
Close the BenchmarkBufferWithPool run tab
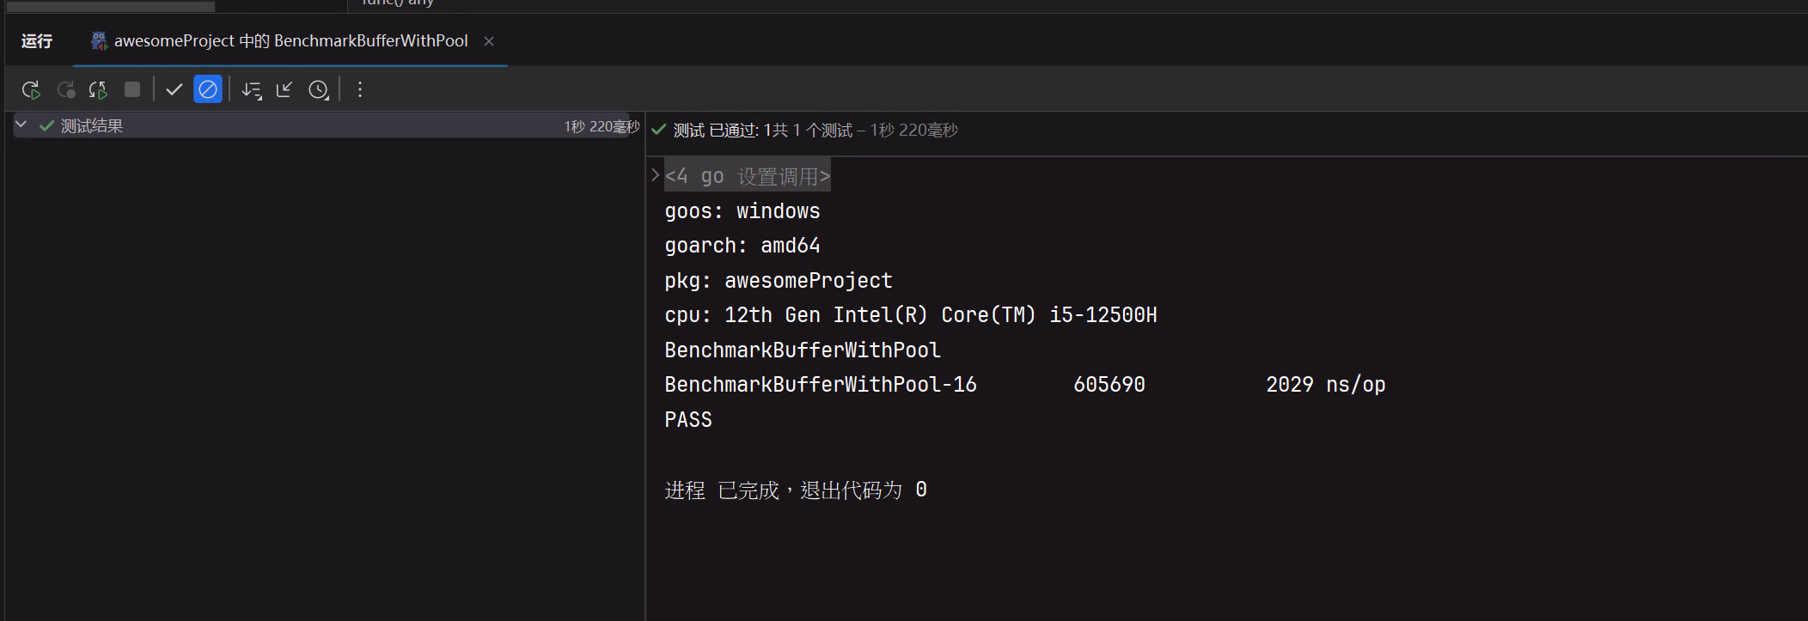(x=489, y=41)
